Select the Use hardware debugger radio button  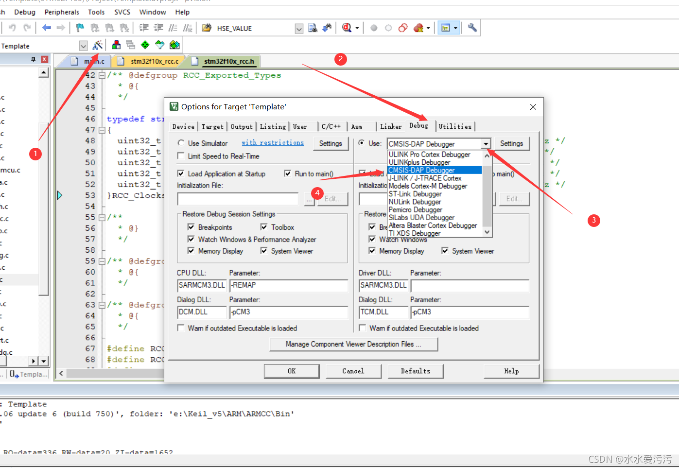[361, 143]
